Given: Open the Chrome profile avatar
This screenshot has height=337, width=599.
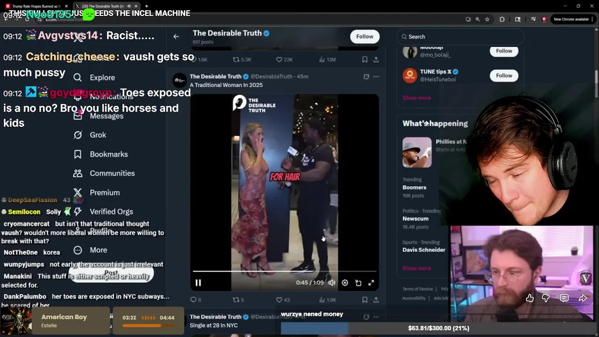Looking at the screenshot, I should tap(544, 19).
